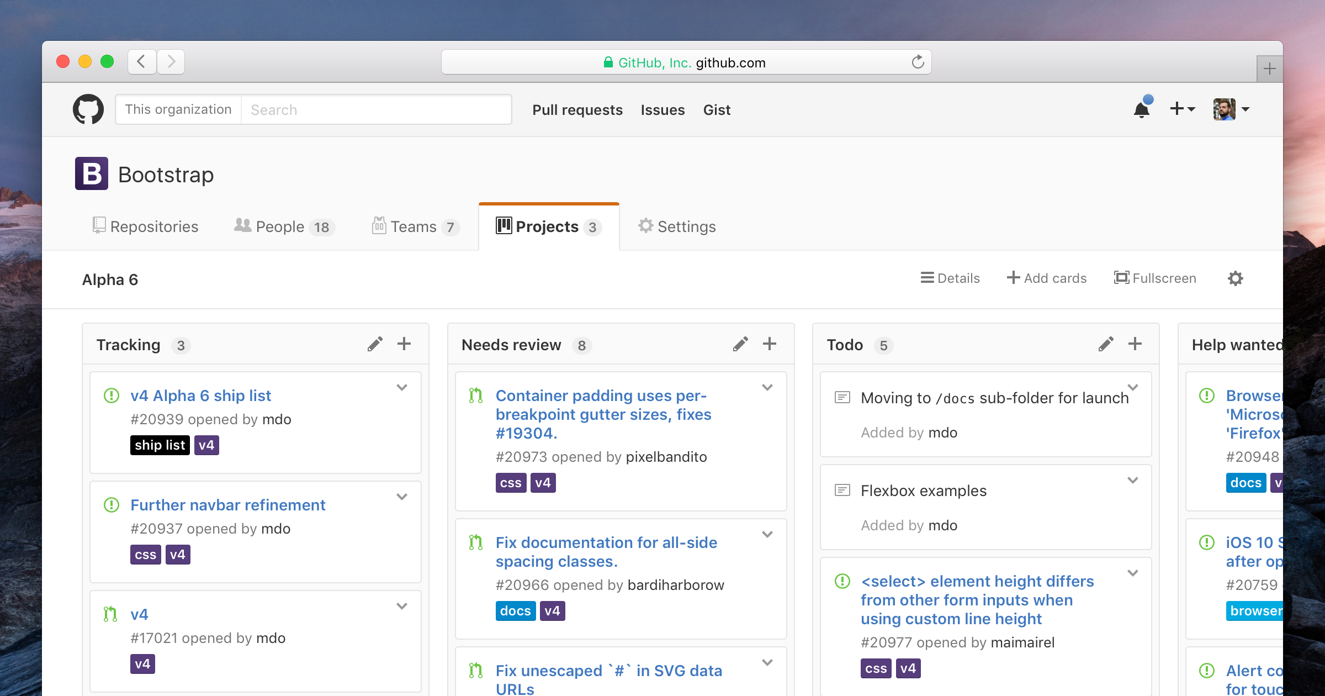Expand the select element height card chevron

click(1133, 573)
